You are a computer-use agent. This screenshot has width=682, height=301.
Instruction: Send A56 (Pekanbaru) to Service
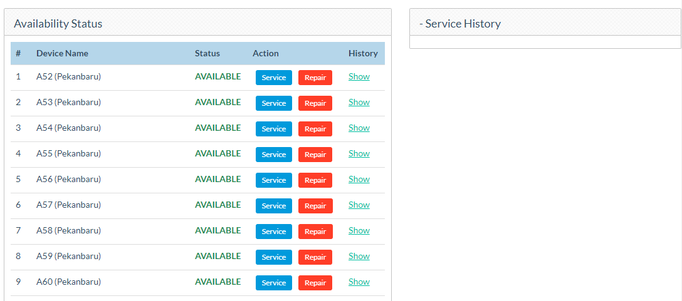click(x=273, y=180)
